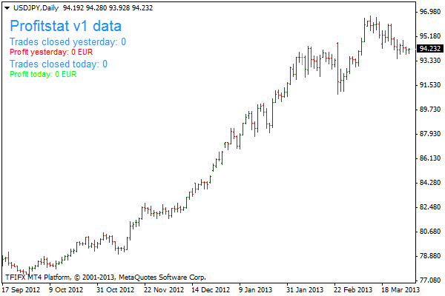Click the small triangle beside USDJPY,Daily
Viewport: 445px width, 296px height.
click(7, 7)
